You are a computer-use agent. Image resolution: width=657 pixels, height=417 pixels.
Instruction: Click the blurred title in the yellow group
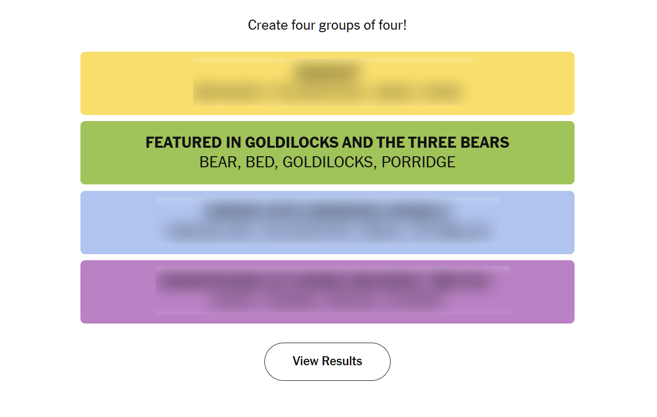click(328, 72)
